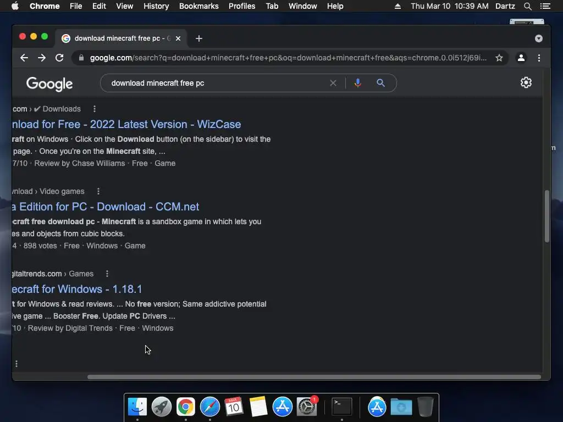Clear the search box with the X icon

tap(333, 84)
